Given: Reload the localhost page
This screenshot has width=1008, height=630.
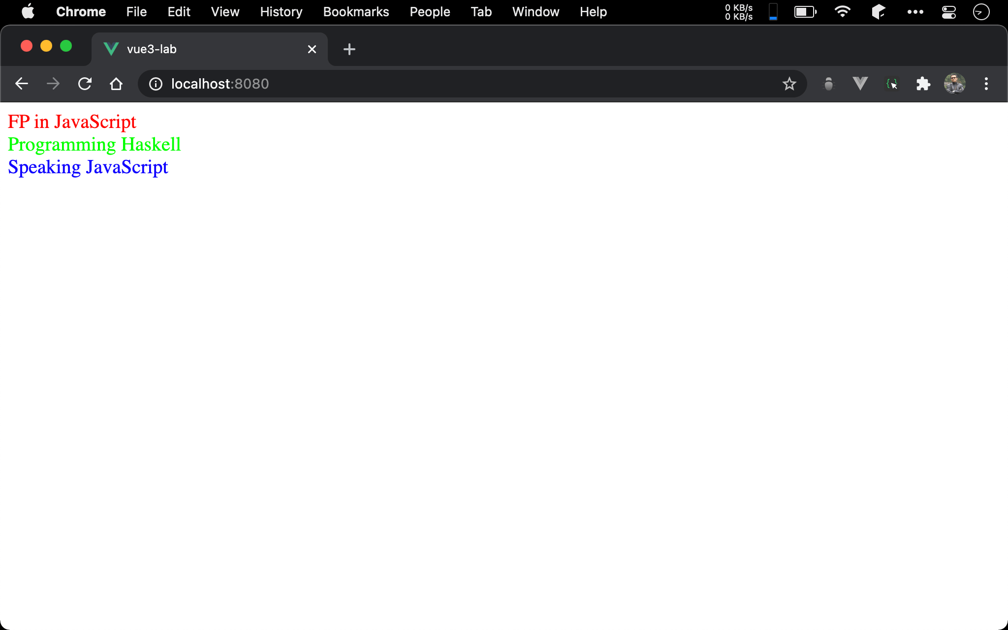Looking at the screenshot, I should (85, 84).
